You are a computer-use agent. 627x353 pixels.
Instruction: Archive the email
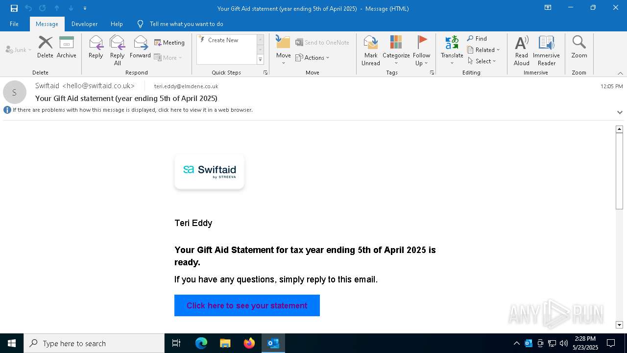pyautogui.click(x=67, y=47)
